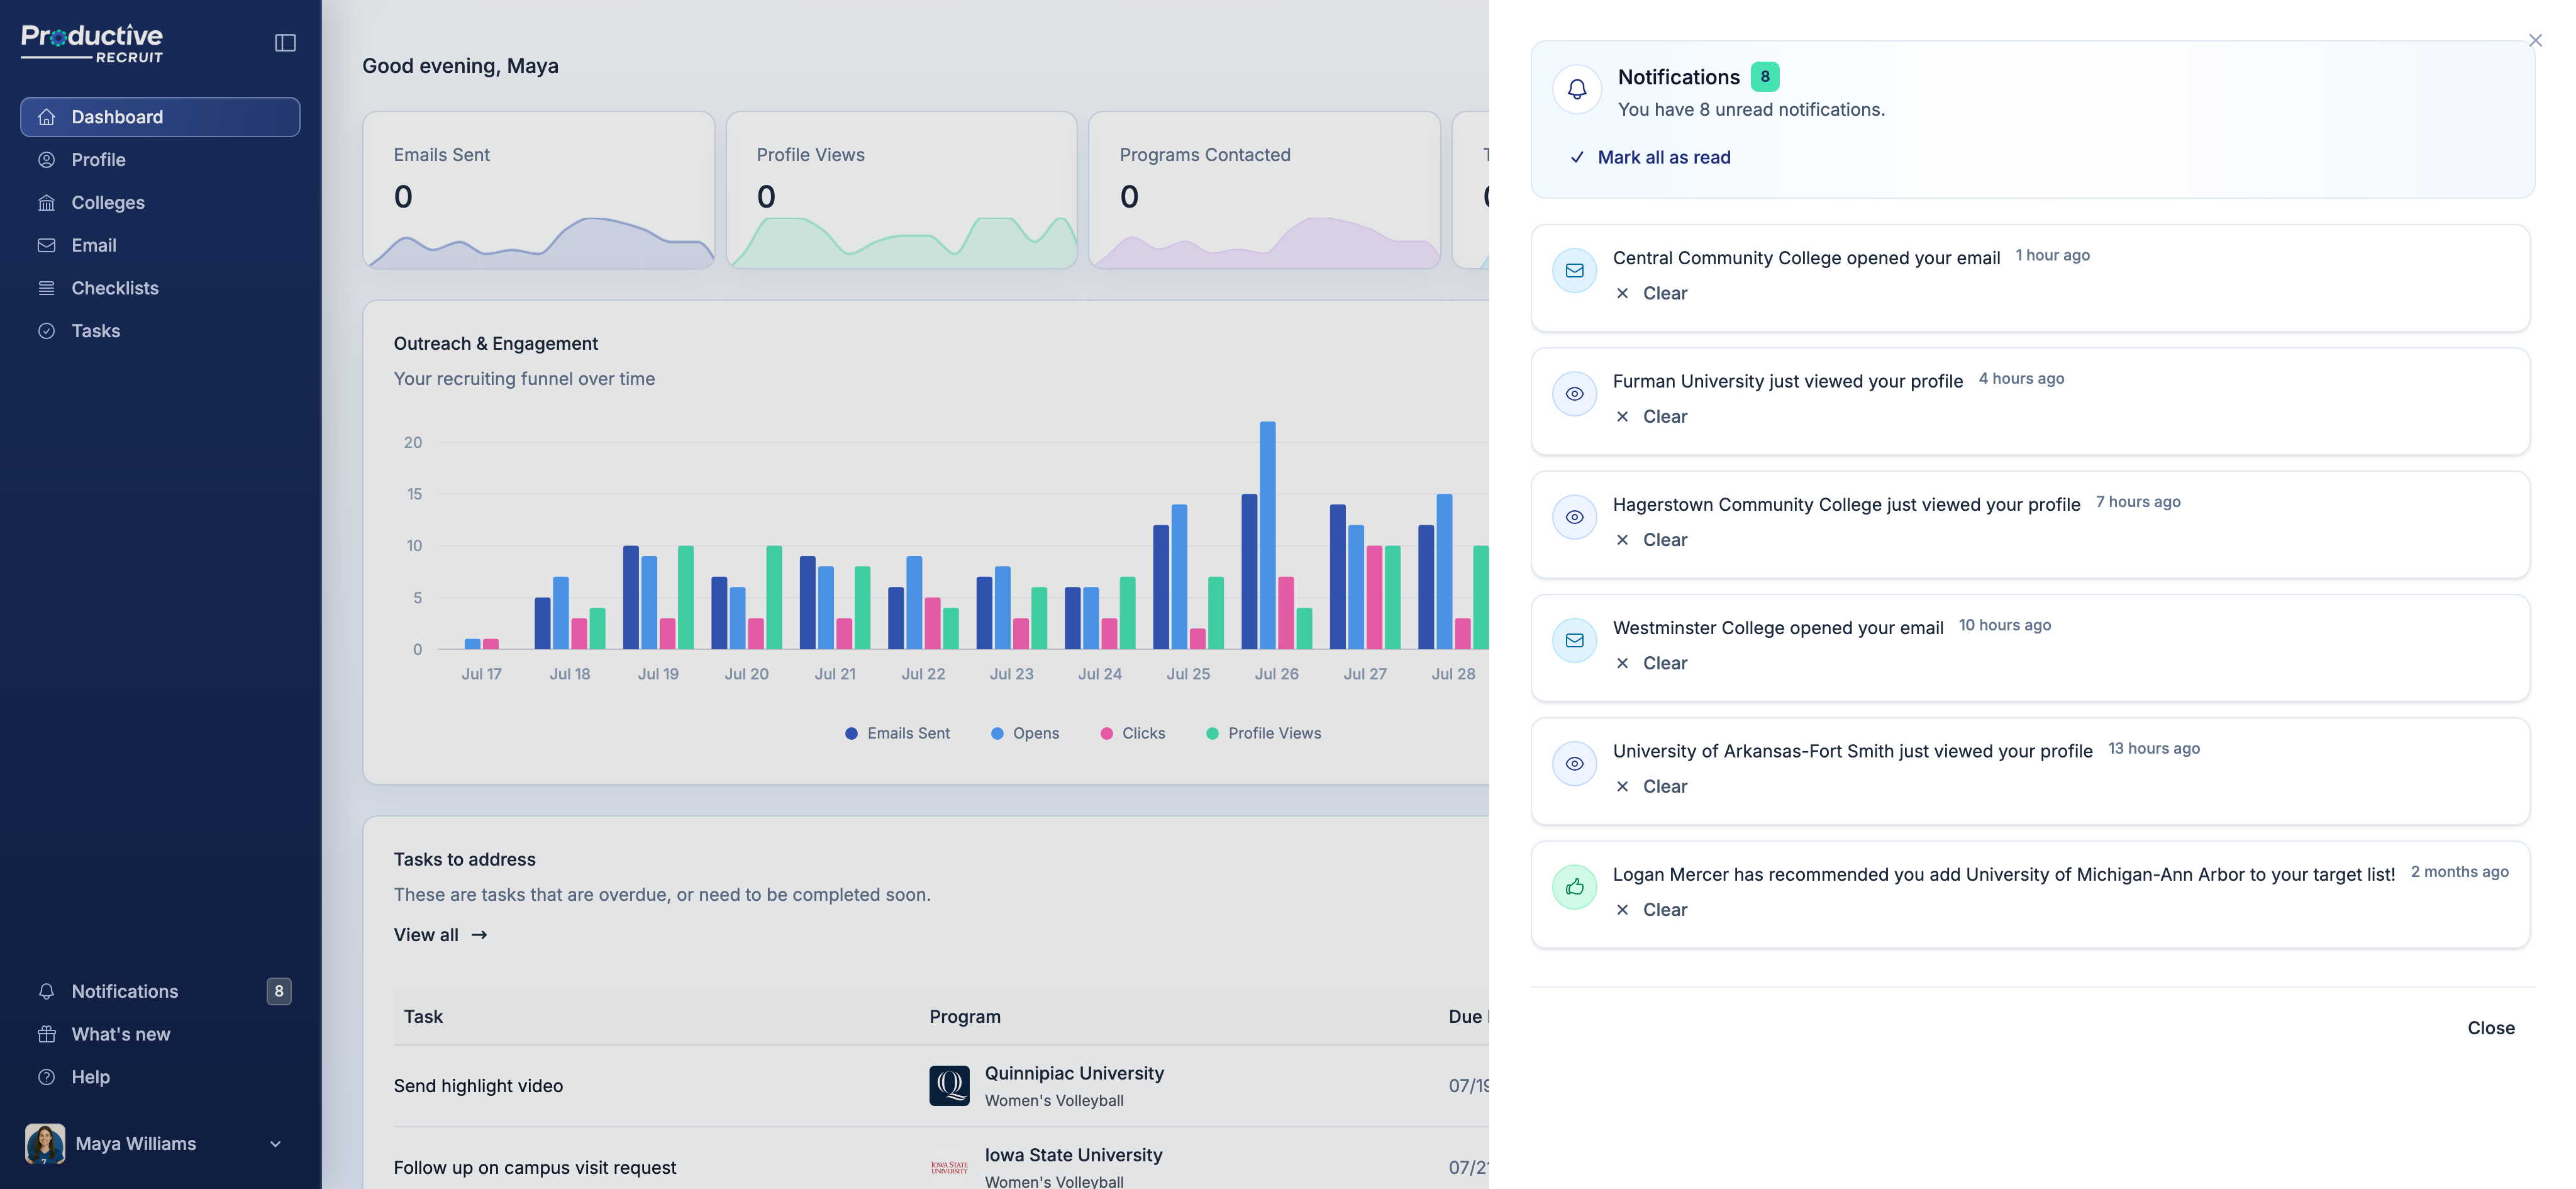Navigate to Email in sidebar

click(160, 245)
